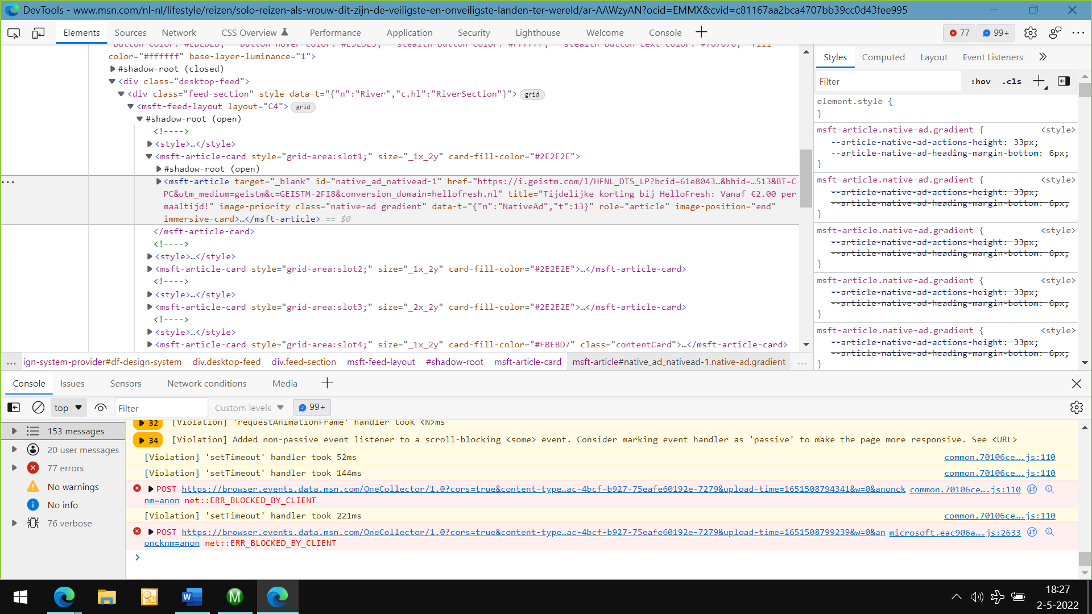The height and width of the screenshot is (614, 1092).
Task: Open the Computed styles tab
Action: point(883,57)
